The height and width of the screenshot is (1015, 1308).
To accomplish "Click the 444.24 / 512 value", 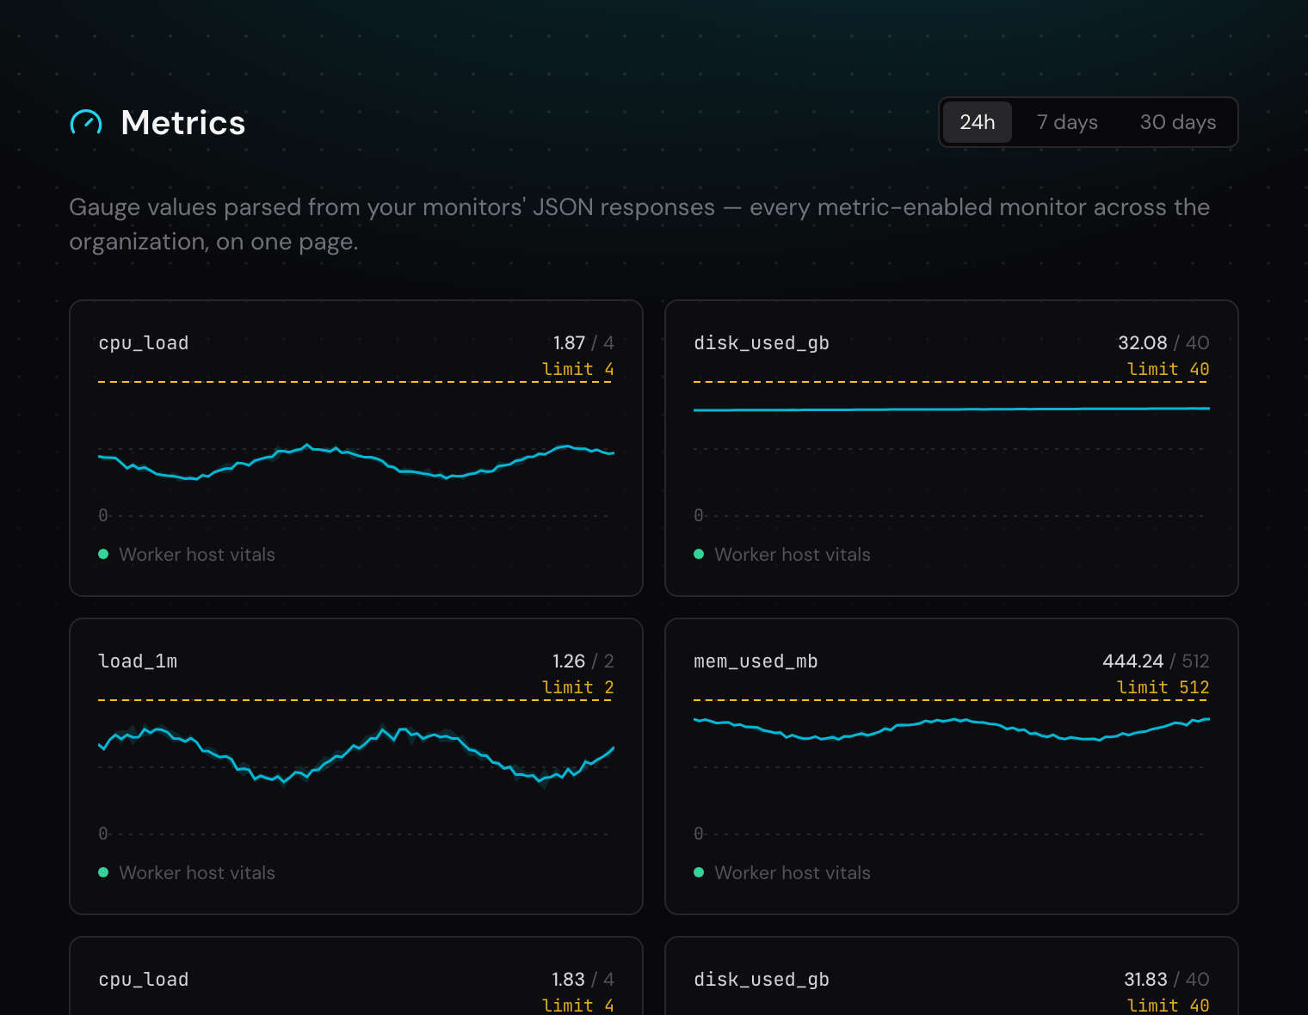I will pos(1156,661).
